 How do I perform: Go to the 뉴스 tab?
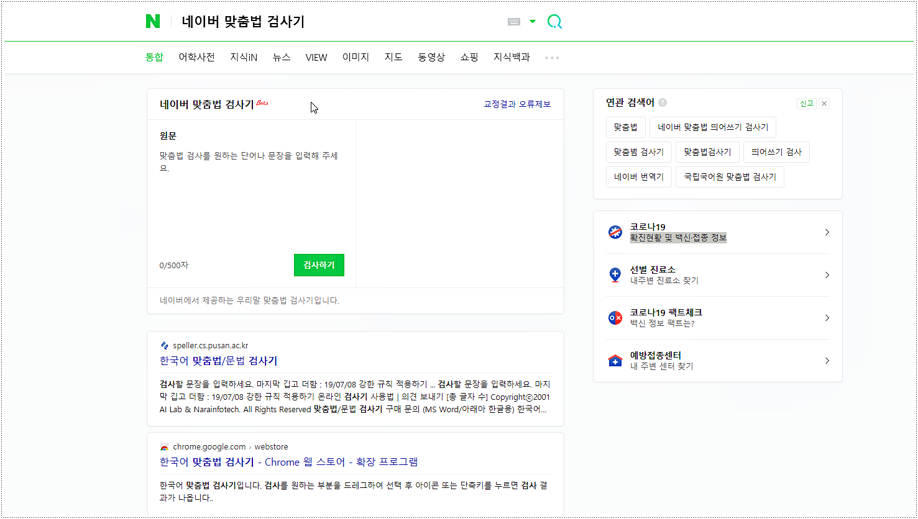click(x=282, y=57)
